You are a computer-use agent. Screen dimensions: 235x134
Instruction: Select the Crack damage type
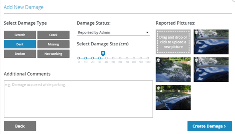click(x=53, y=35)
